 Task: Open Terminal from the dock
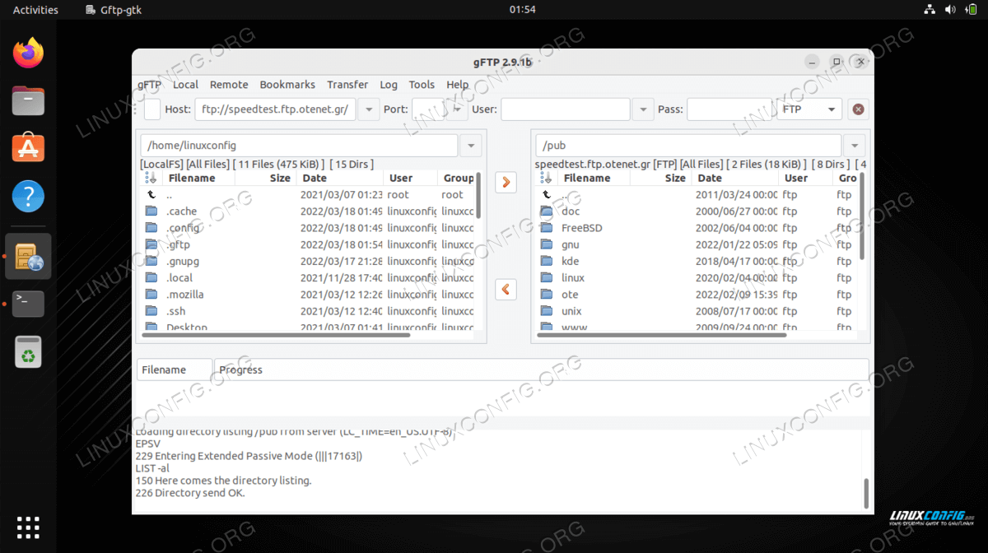(28, 304)
